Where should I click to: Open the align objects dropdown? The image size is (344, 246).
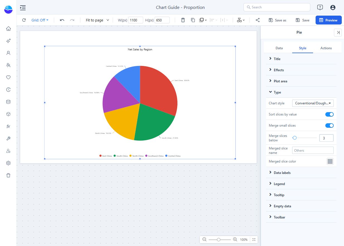tap(213, 20)
